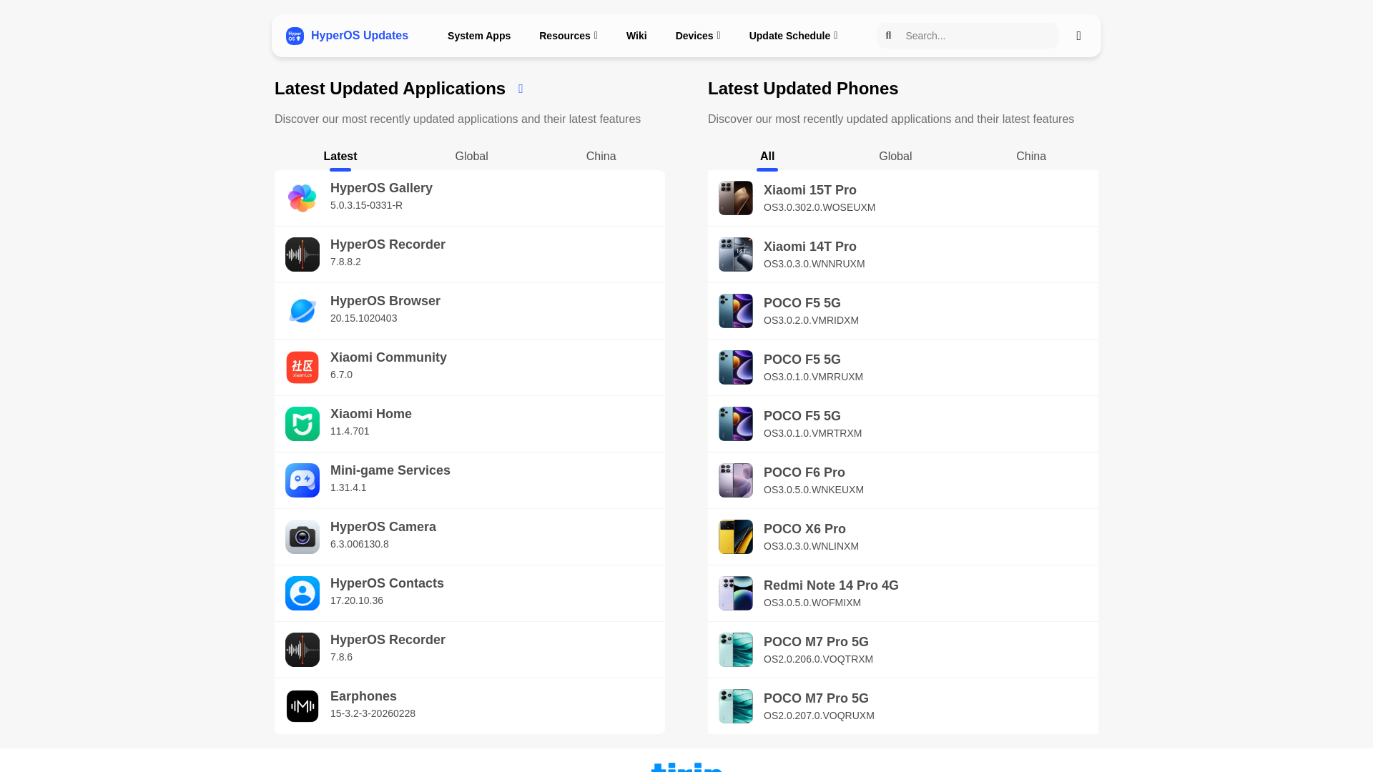Expand the Devices dropdown menu
Viewport: 1373px width, 772px height.
698,36
